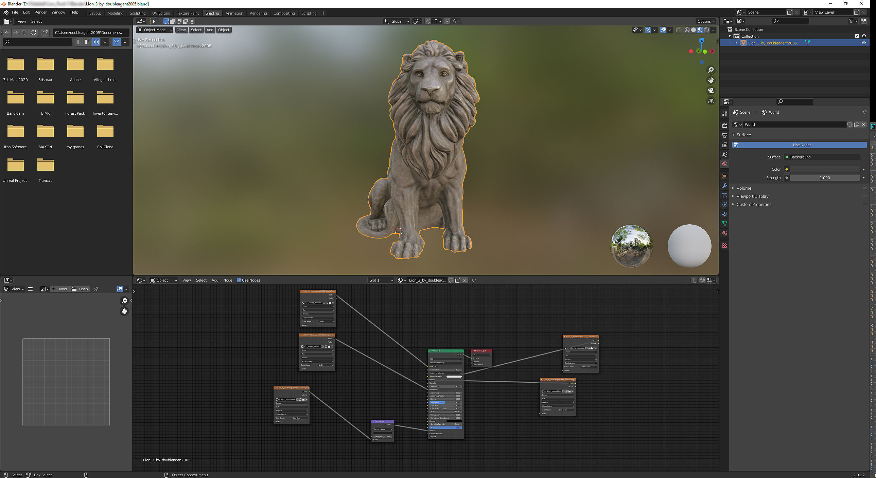Click zoom icon in image editor

(x=124, y=301)
